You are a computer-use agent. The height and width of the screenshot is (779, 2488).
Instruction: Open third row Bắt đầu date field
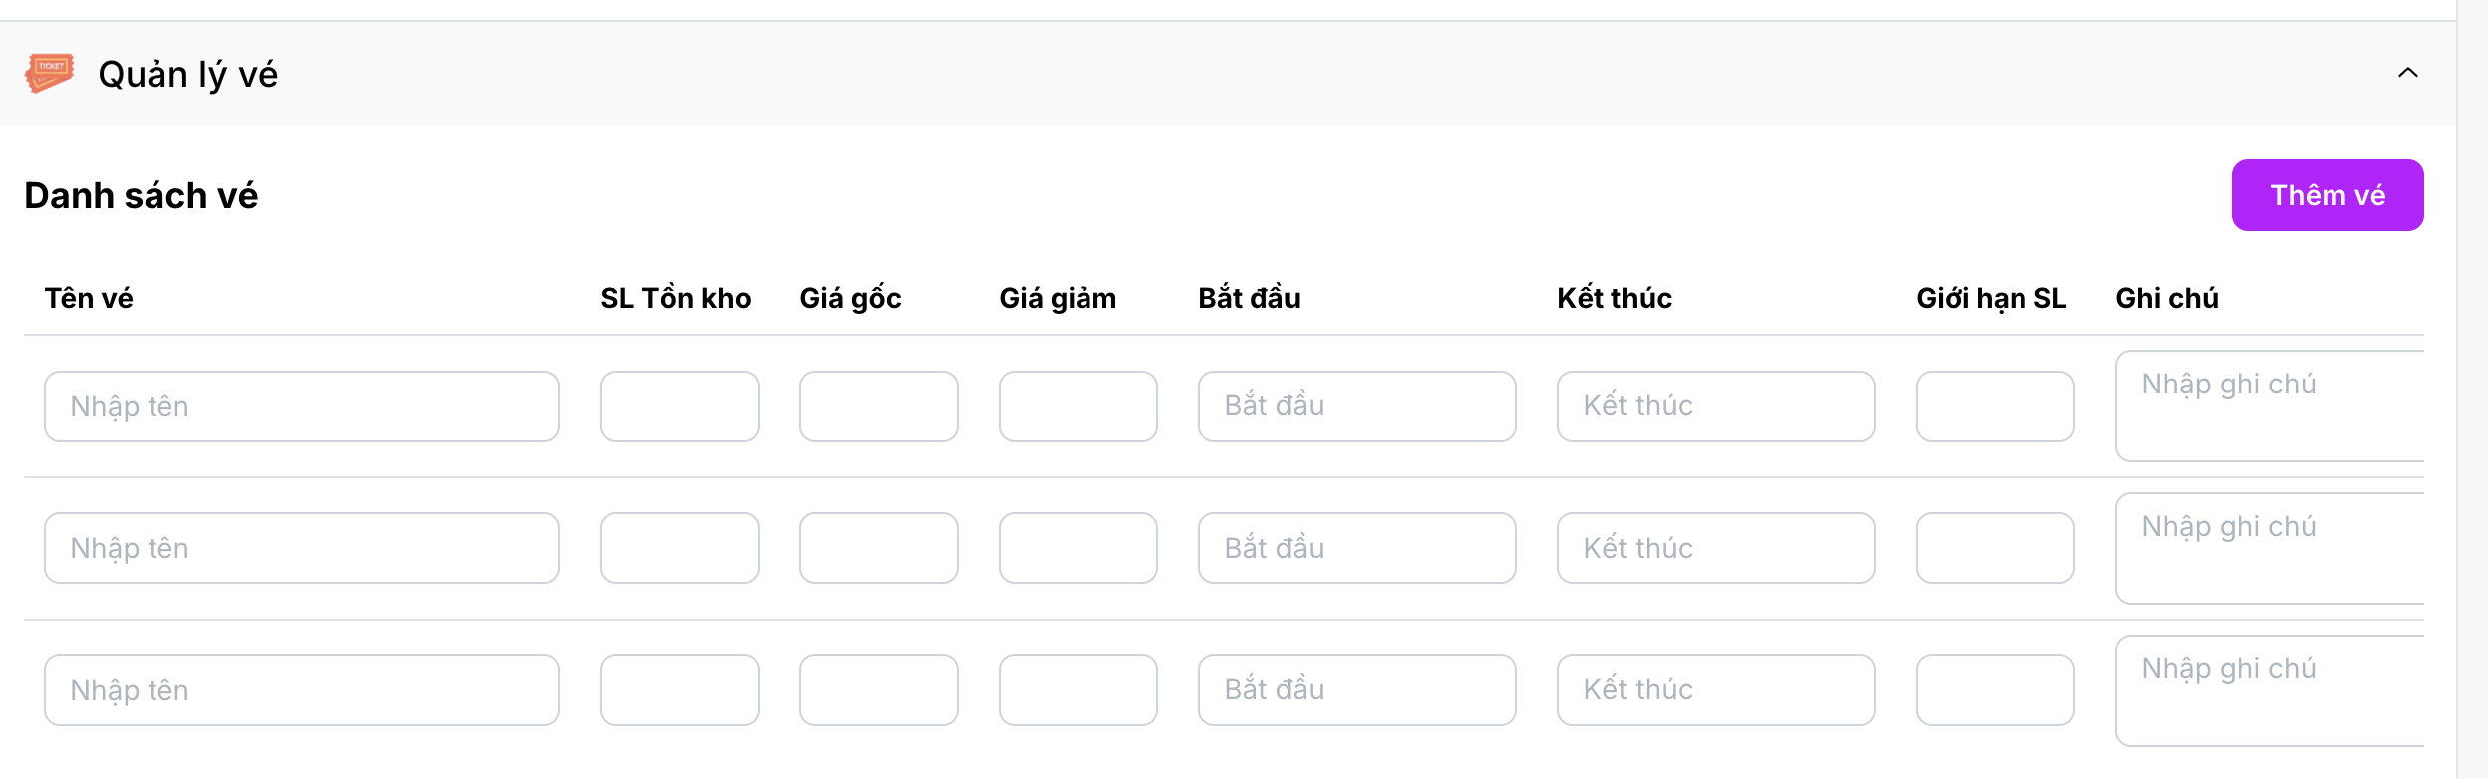click(x=1358, y=690)
